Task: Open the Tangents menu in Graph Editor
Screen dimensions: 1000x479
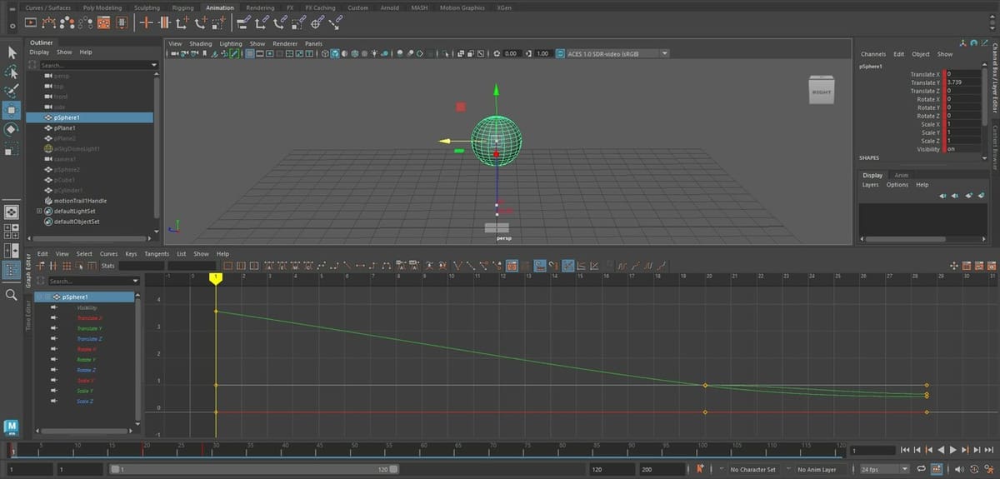Action: click(x=157, y=253)
